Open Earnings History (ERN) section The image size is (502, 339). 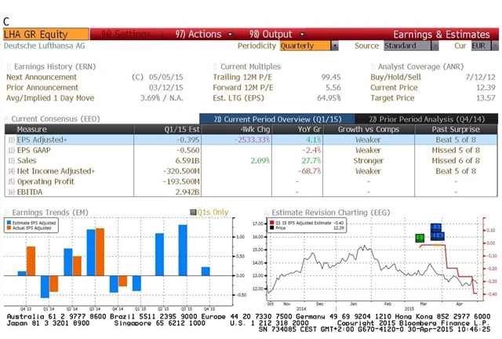point(50,67)
